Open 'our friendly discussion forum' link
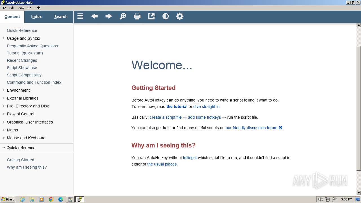Image resolution: width=361 pixels, height=203 pixels. [x=254, y=128]
